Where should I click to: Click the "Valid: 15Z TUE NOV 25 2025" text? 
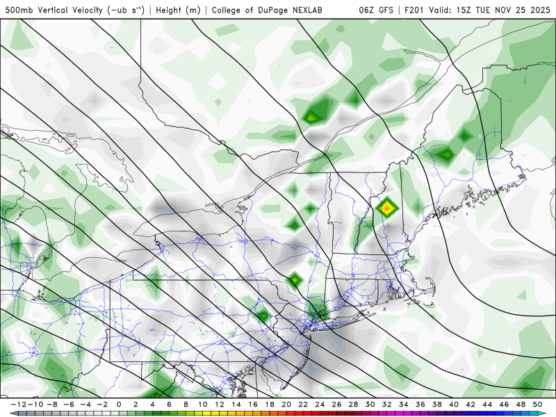(489, 10)
